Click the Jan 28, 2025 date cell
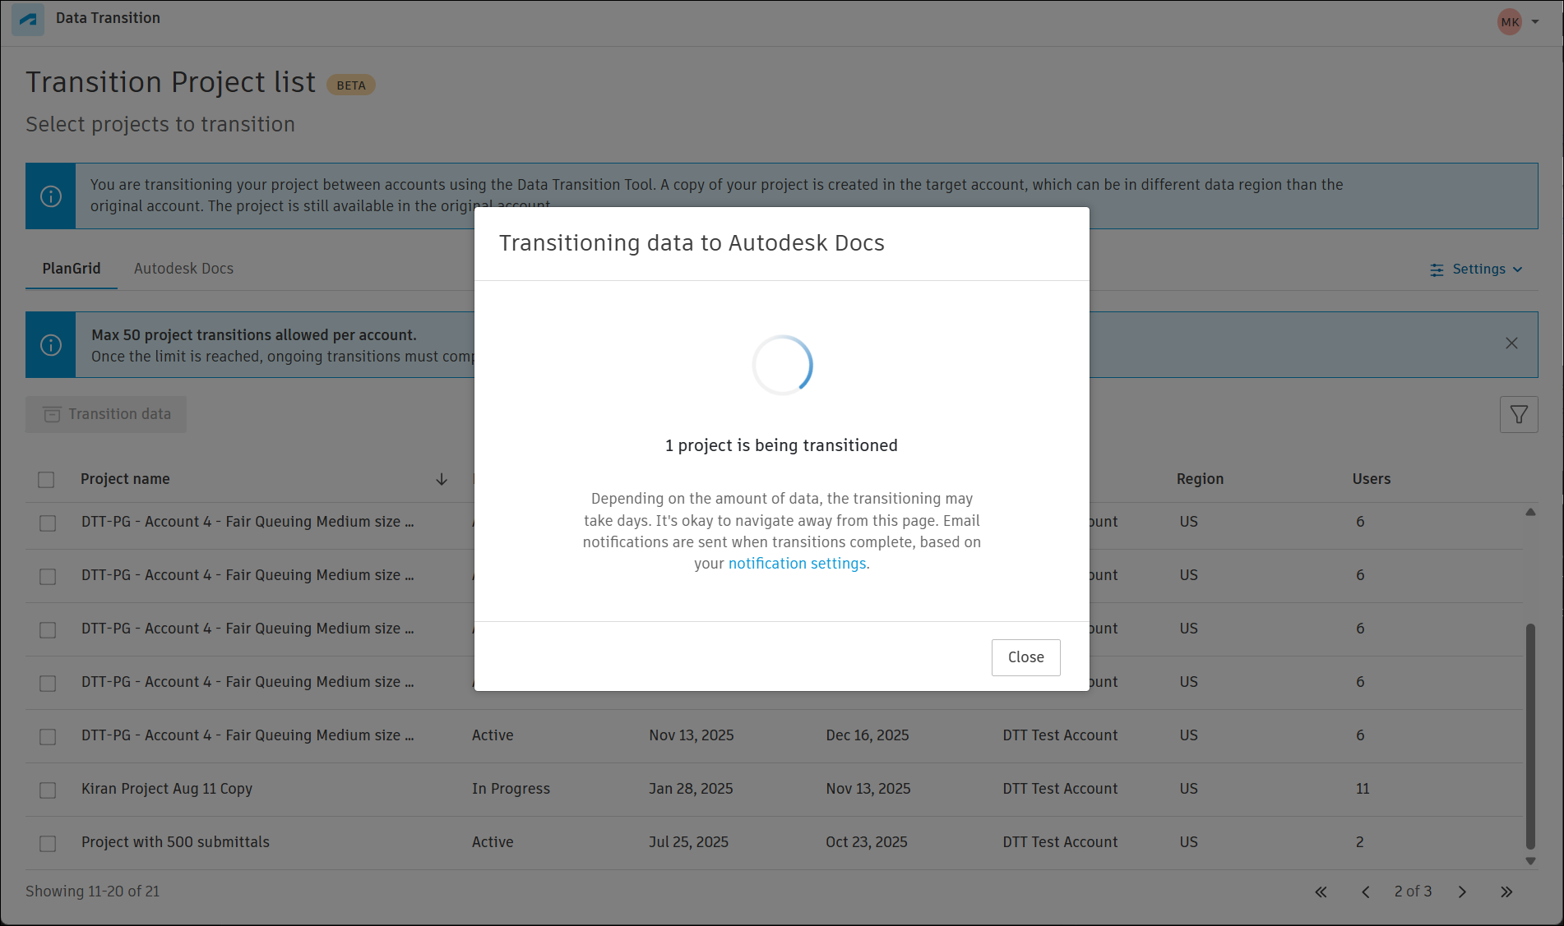The width and height of the screenshot is (1564, 926). pyautogui.click(x=691, y=789)
